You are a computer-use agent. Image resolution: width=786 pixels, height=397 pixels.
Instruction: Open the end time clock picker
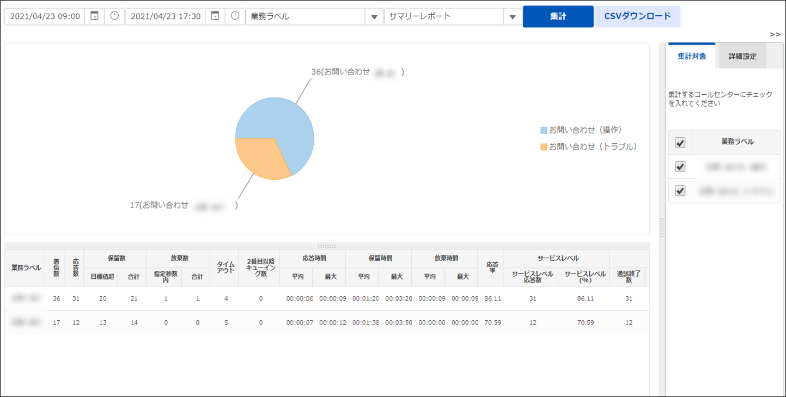coord(235,16)
